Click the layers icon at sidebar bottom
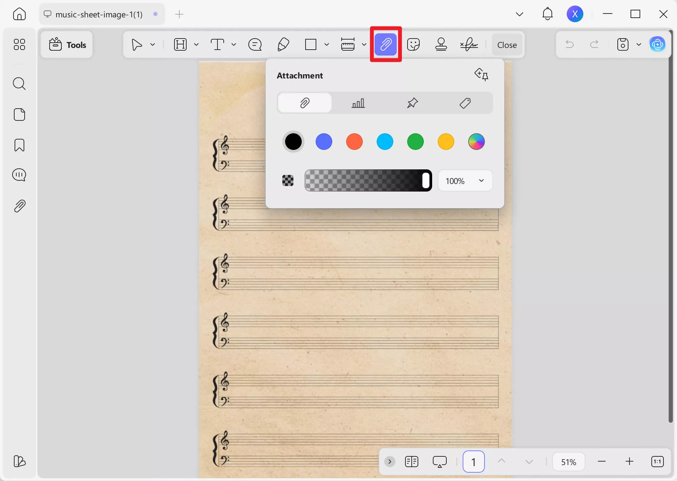Viewport: 677px width, 481px height. [x=19, y=461]
